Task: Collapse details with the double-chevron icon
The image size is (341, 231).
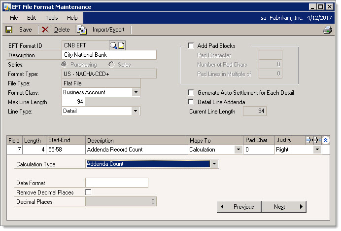Action: [x=326, y=140]
